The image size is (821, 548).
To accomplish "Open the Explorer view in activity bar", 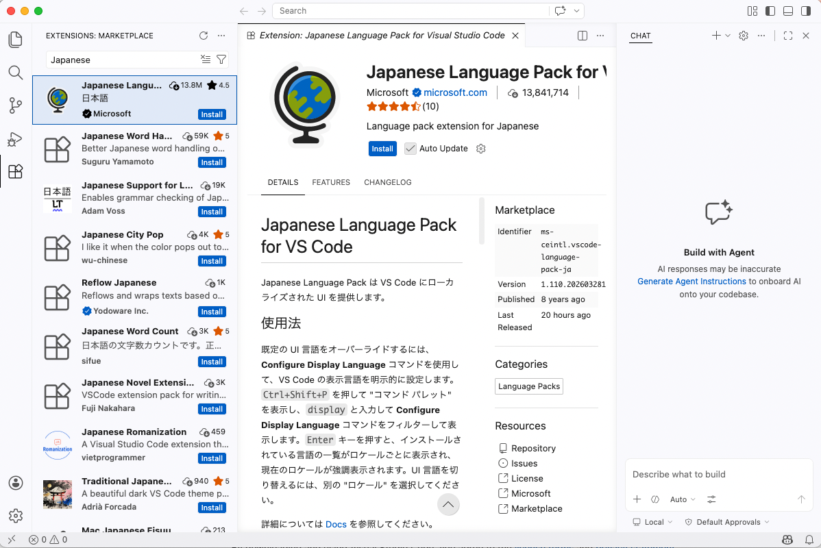I will pos(16,40).
